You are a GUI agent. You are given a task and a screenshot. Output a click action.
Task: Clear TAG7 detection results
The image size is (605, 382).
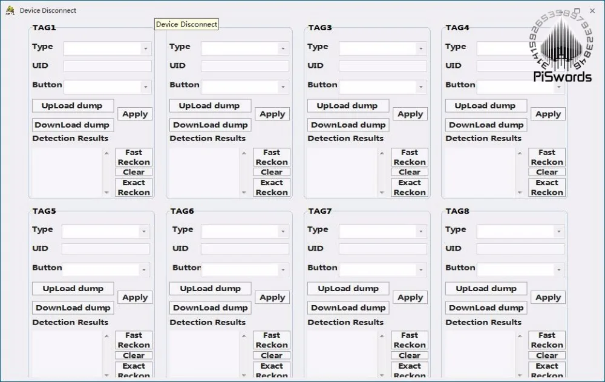coord(410,355)
